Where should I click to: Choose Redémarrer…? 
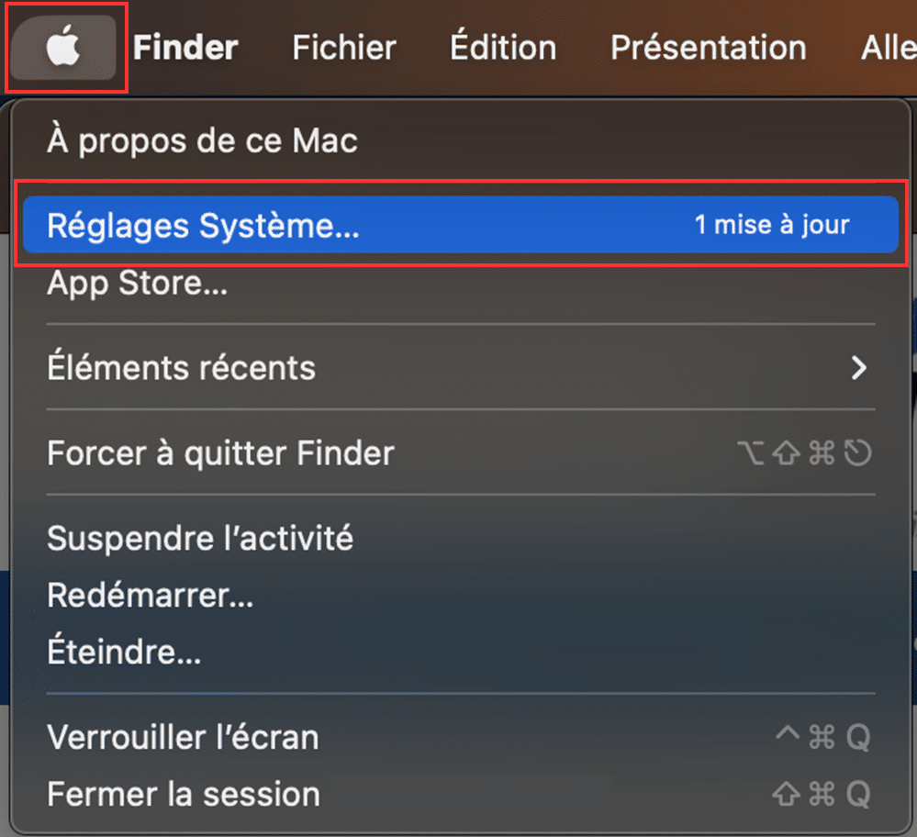pyautogui.click(x=460, y=596)
